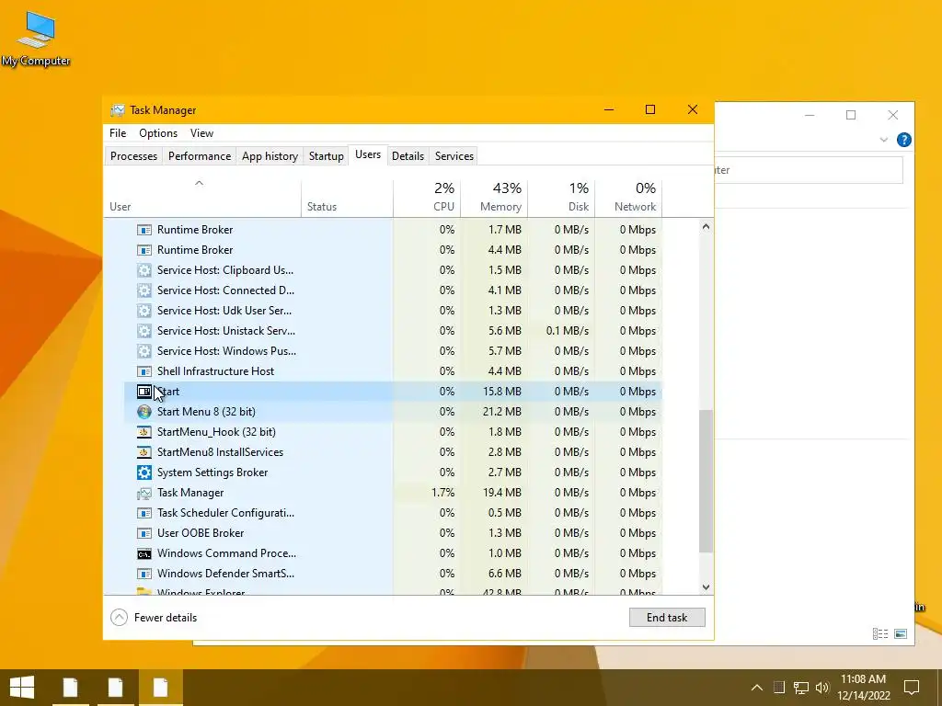Click the StartMenu_Hook process icon
Image resolution: width=942 pixels, height=706 pixels.
[144, 432]
